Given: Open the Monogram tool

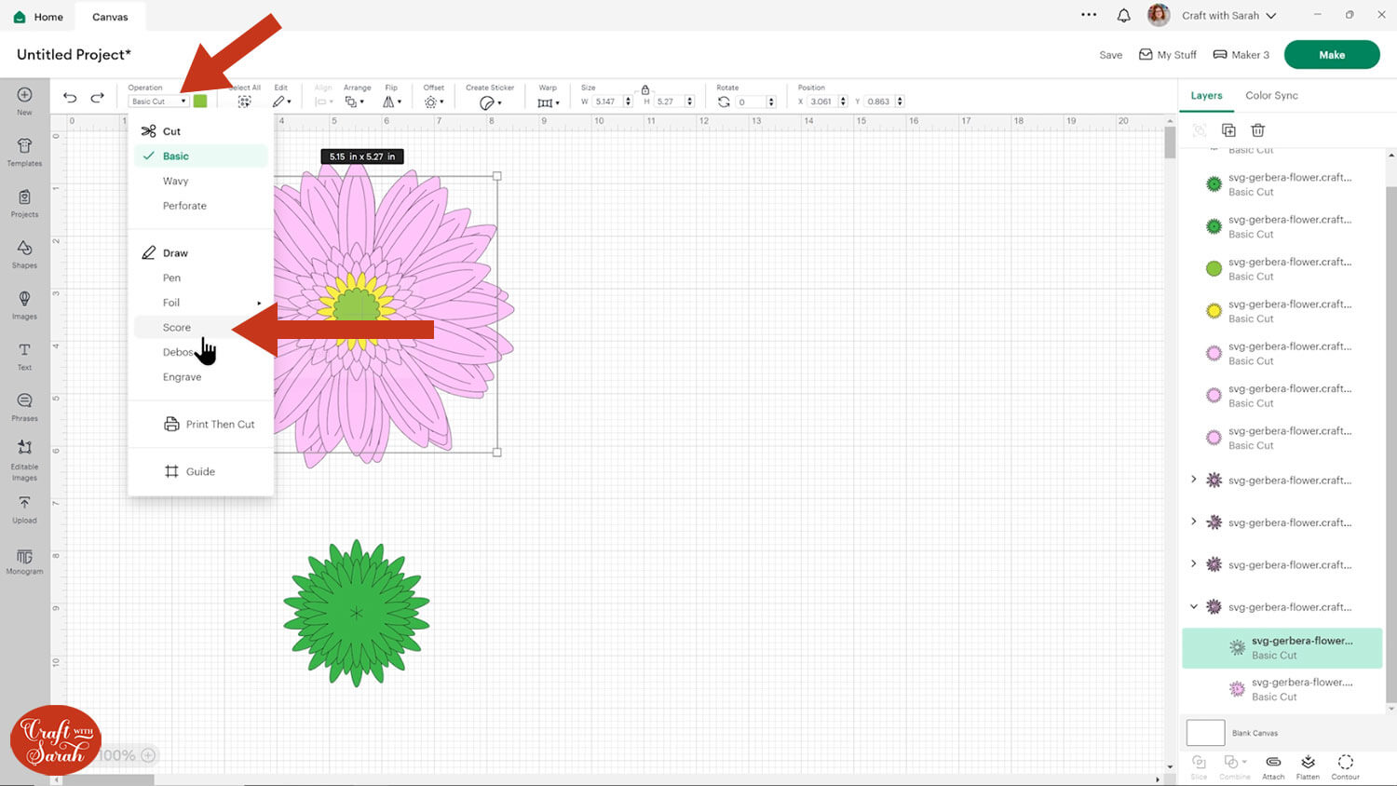Looking at the screenshot, I should coord(24,560).
